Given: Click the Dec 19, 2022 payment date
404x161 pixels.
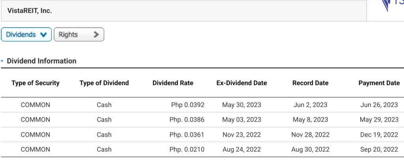Looking at the screenshot, I should point(379,135).
